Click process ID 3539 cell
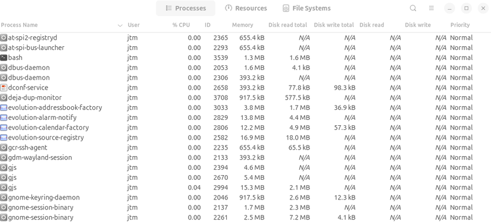 coord(220,58)
